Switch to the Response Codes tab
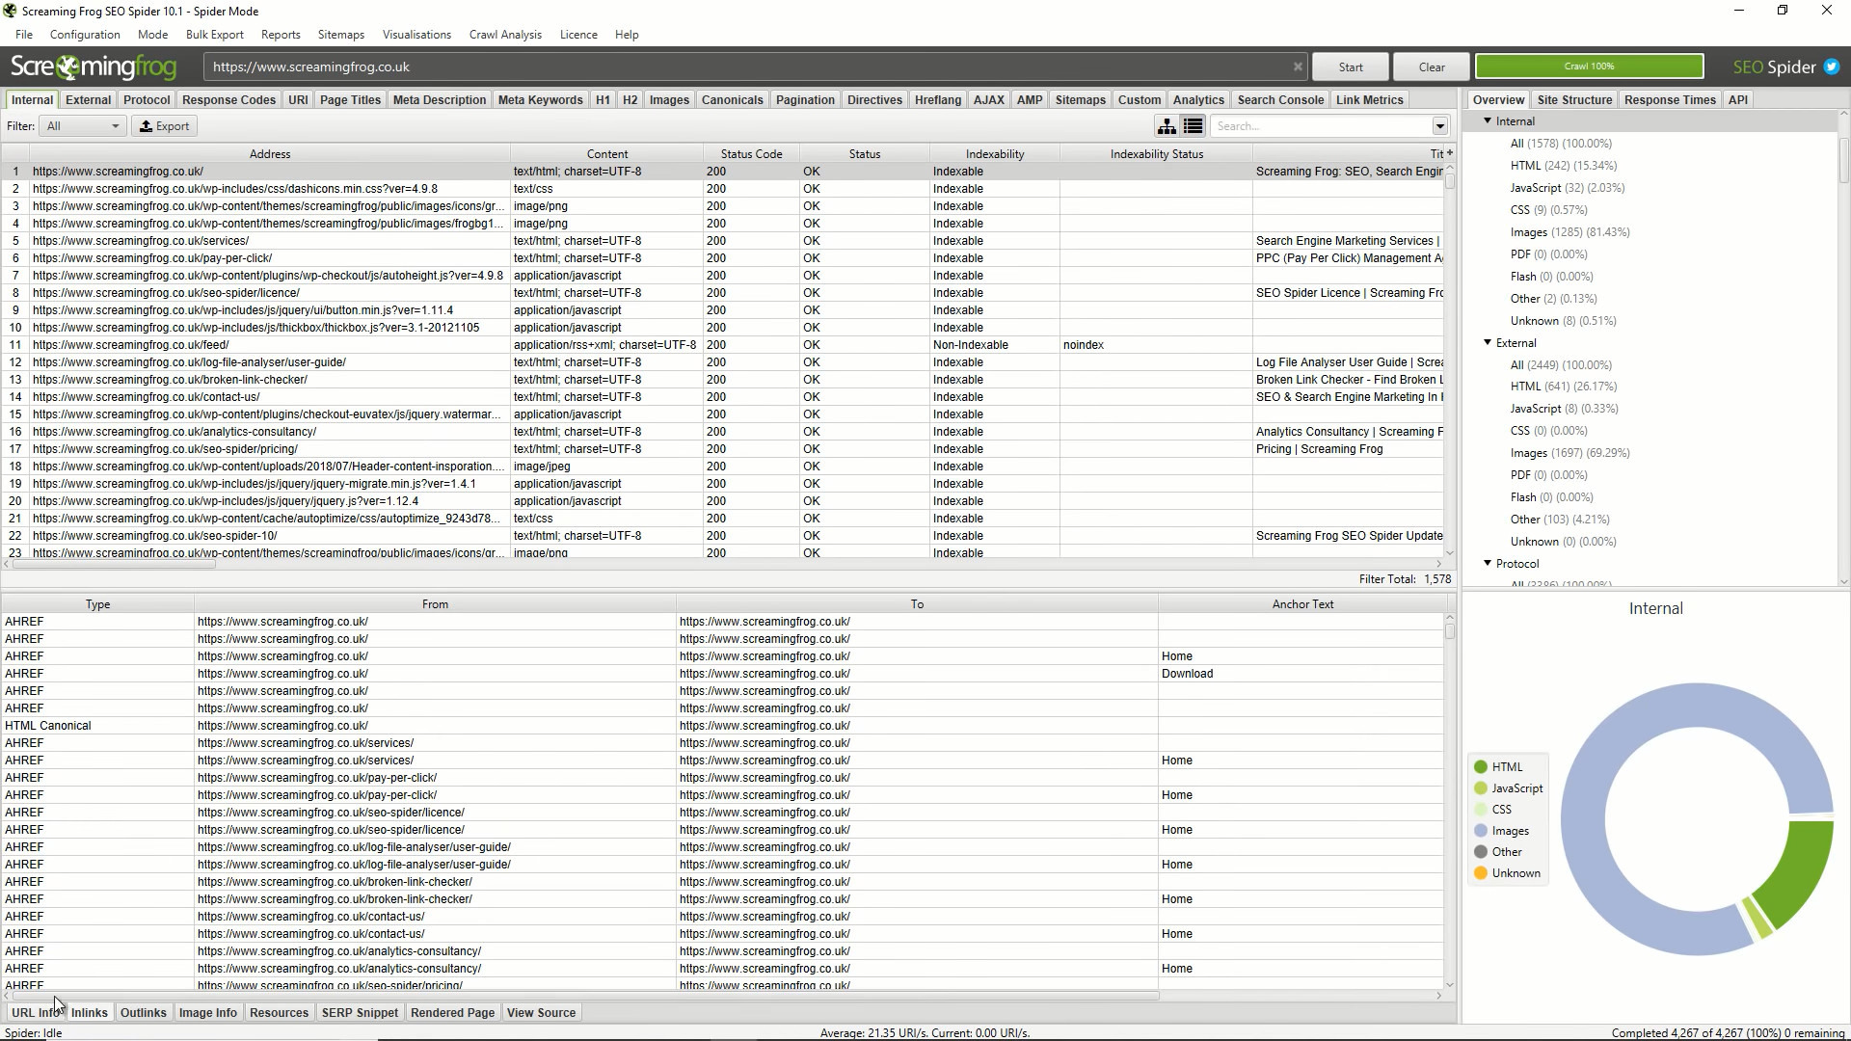This screenshot has height=1041, width=1851. pos(228,100)
